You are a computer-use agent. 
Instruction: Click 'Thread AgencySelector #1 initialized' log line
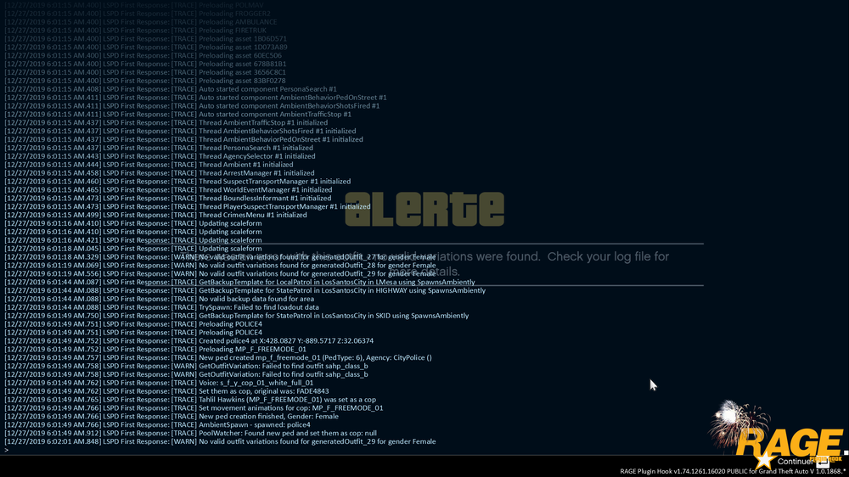[160, 156]
